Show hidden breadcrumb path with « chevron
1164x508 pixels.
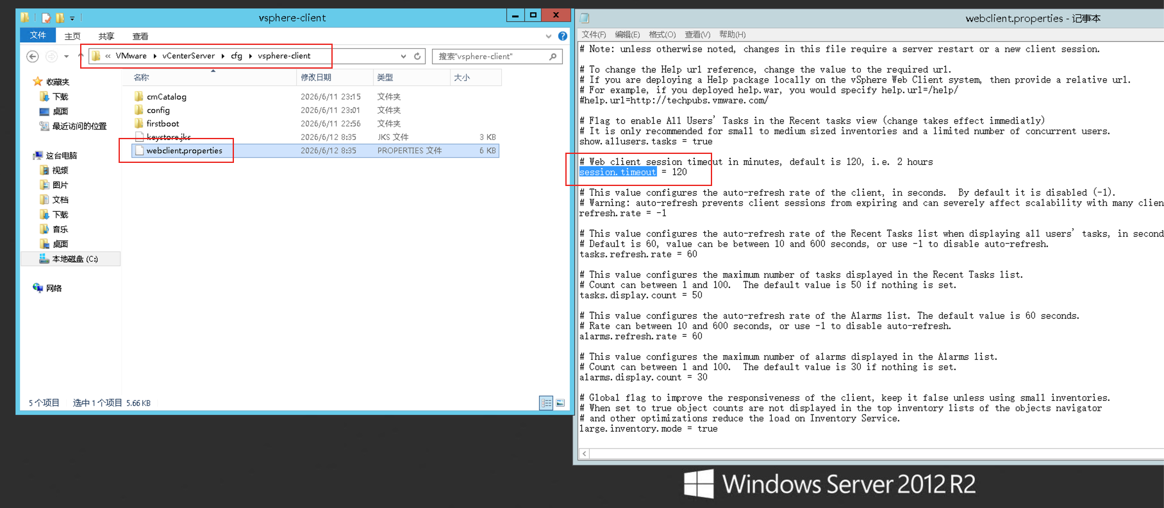point(108,56)
